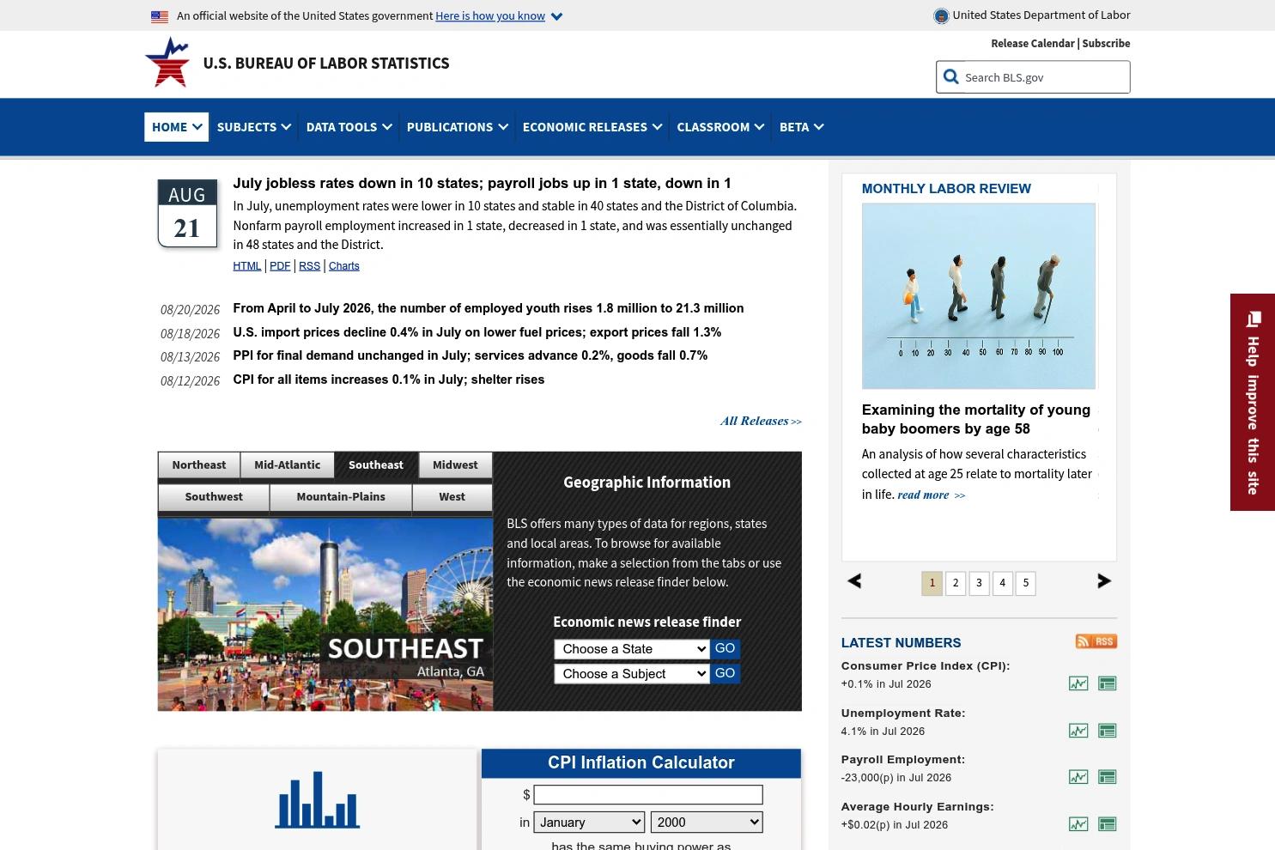The width and height of the screenshot is (1275, 850).
Task: Open the Latest Numbers RSS feed icon
Action: pyautogui.click(x=1096, y=641)
